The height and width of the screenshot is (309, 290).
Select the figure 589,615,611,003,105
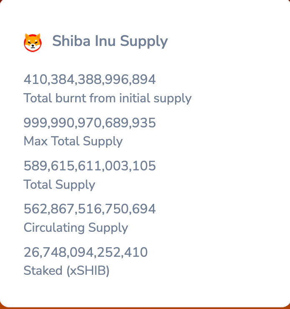click(x=89, y=166)
